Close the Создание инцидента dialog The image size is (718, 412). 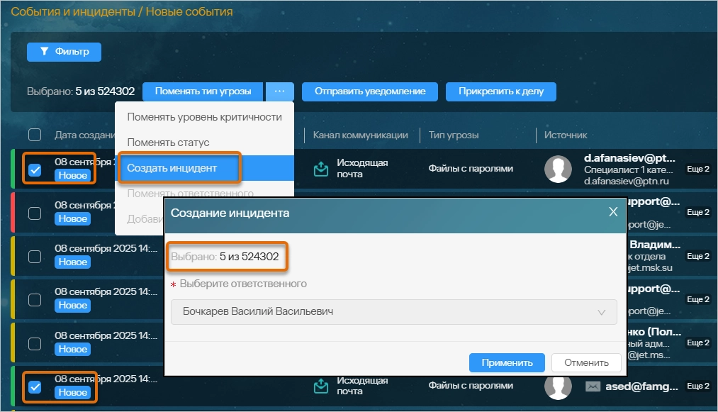click(x=613, y=212)
